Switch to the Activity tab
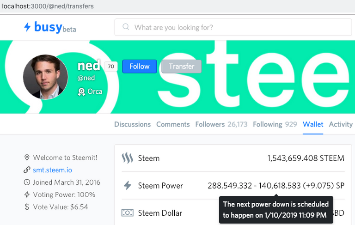Screen dimensions: 355x225 tap(341, 124)
